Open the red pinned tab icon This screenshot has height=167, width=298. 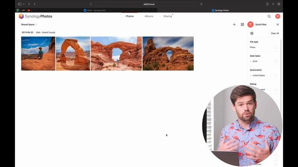29,10
